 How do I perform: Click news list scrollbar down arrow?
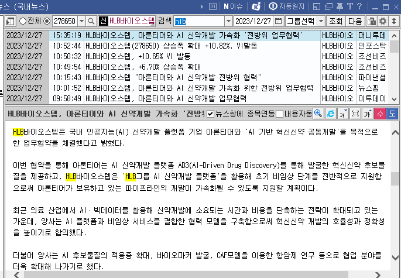[394, 99]
